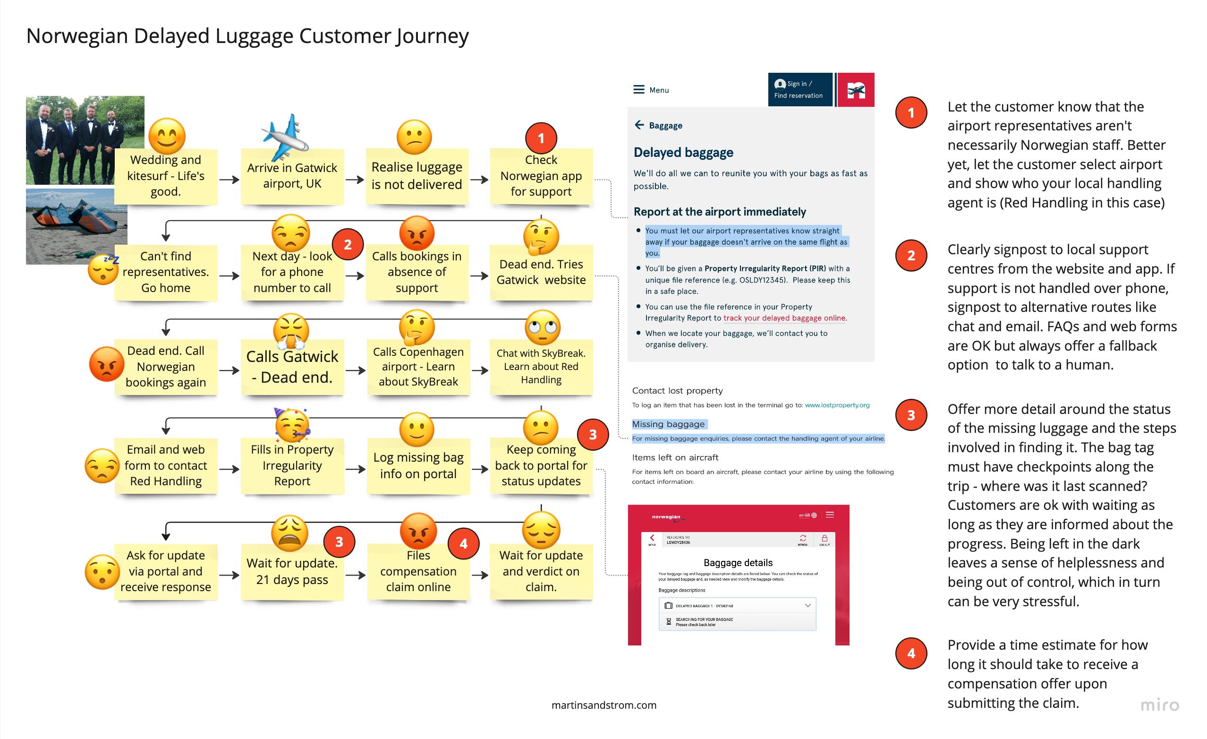Select the Baggage tab in Norwegian app

point(663,125)
